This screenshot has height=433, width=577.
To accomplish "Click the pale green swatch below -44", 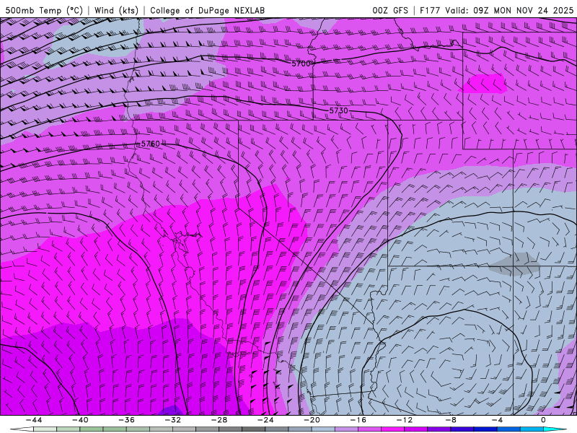I will coord(45,429).
